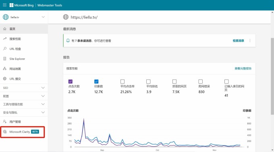Click the search performance trend icon
274x152 pixels.
5,39
